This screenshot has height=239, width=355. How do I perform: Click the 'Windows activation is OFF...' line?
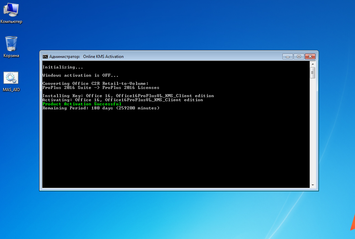pos(80,75)
